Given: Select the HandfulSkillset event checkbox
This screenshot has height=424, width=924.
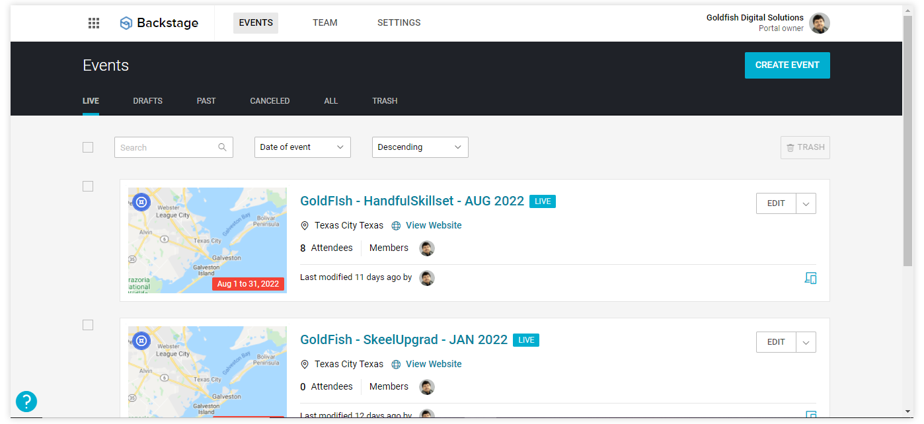Looking at the screenshot, I should coord(88,186).
